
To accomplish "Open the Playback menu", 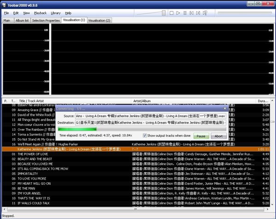I will pyautogui.click(x=40, y=13).
